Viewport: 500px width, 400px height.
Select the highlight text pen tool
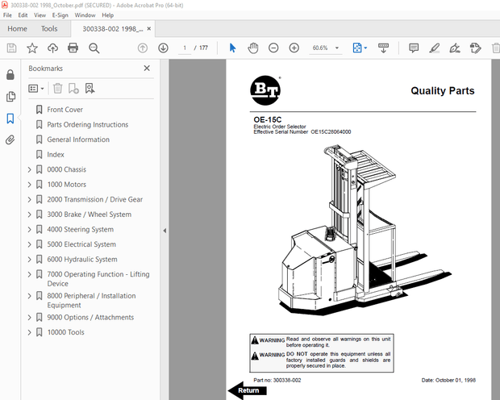(435, 48)
